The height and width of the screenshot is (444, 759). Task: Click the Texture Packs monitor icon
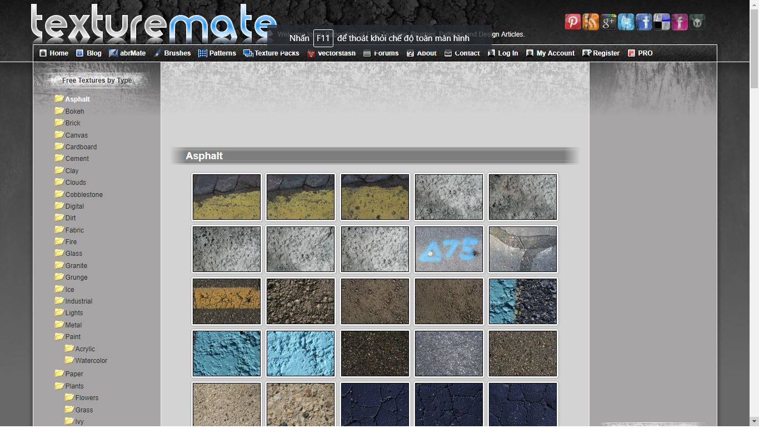[248, 53]
